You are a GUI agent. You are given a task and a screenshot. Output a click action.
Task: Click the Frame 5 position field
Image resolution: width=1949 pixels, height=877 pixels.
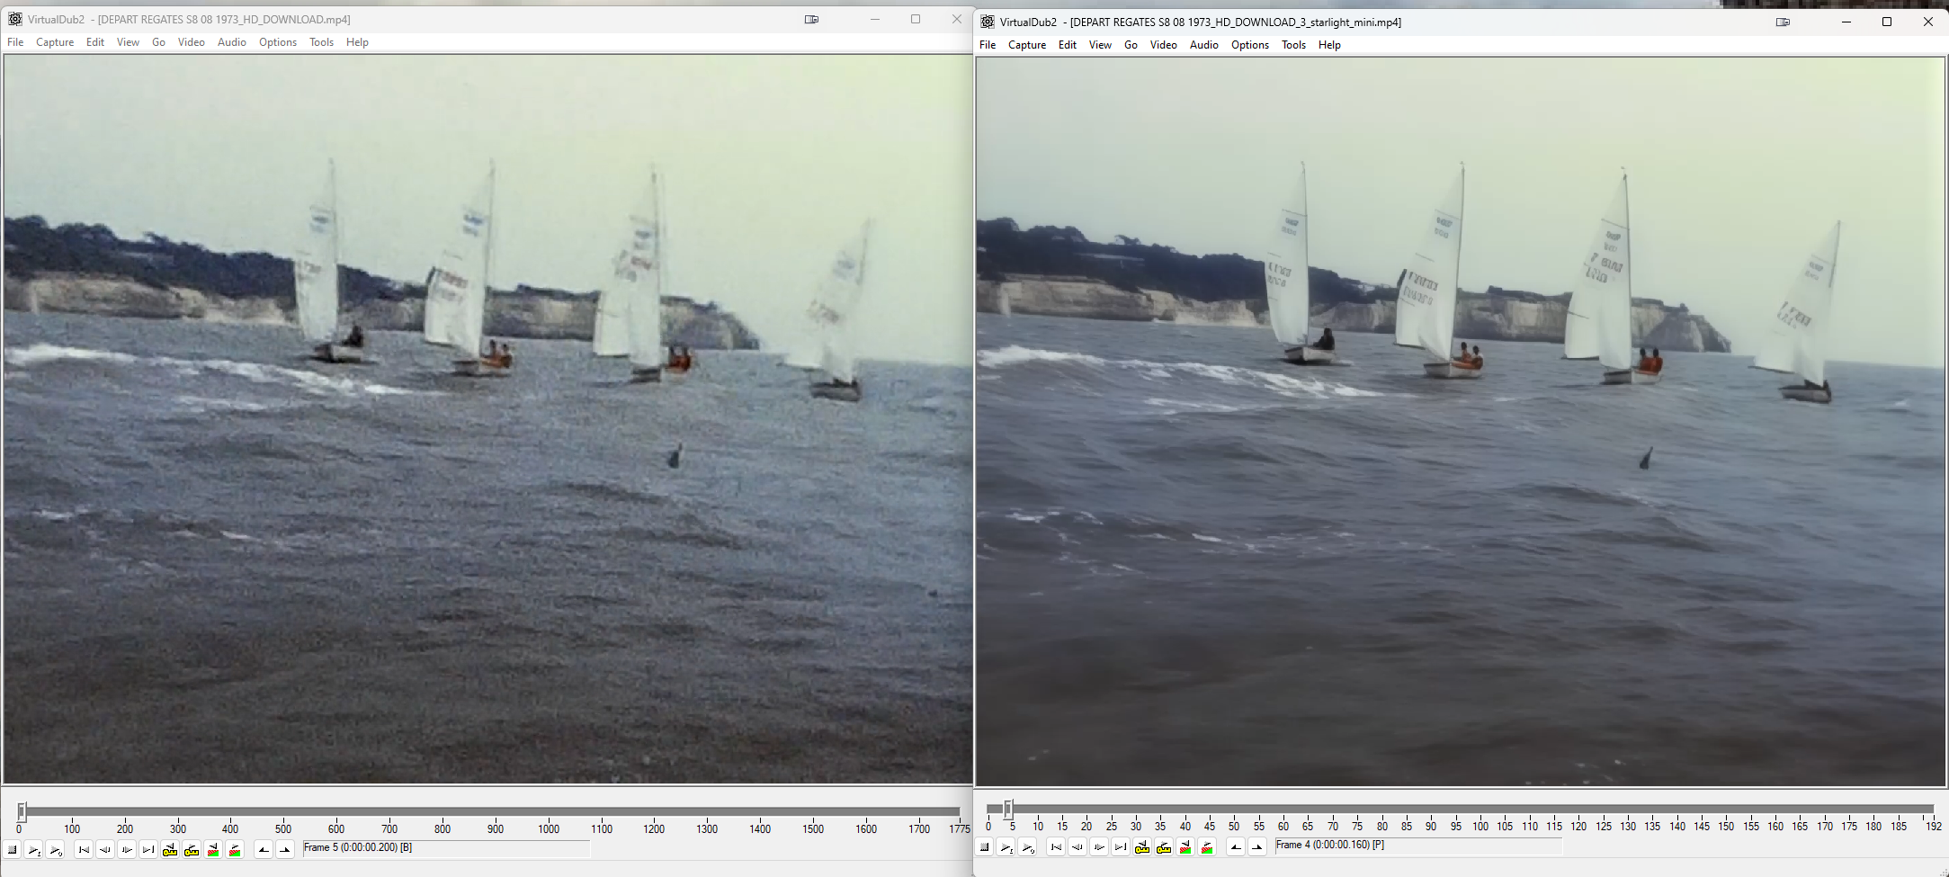click(x=445, y=848)
